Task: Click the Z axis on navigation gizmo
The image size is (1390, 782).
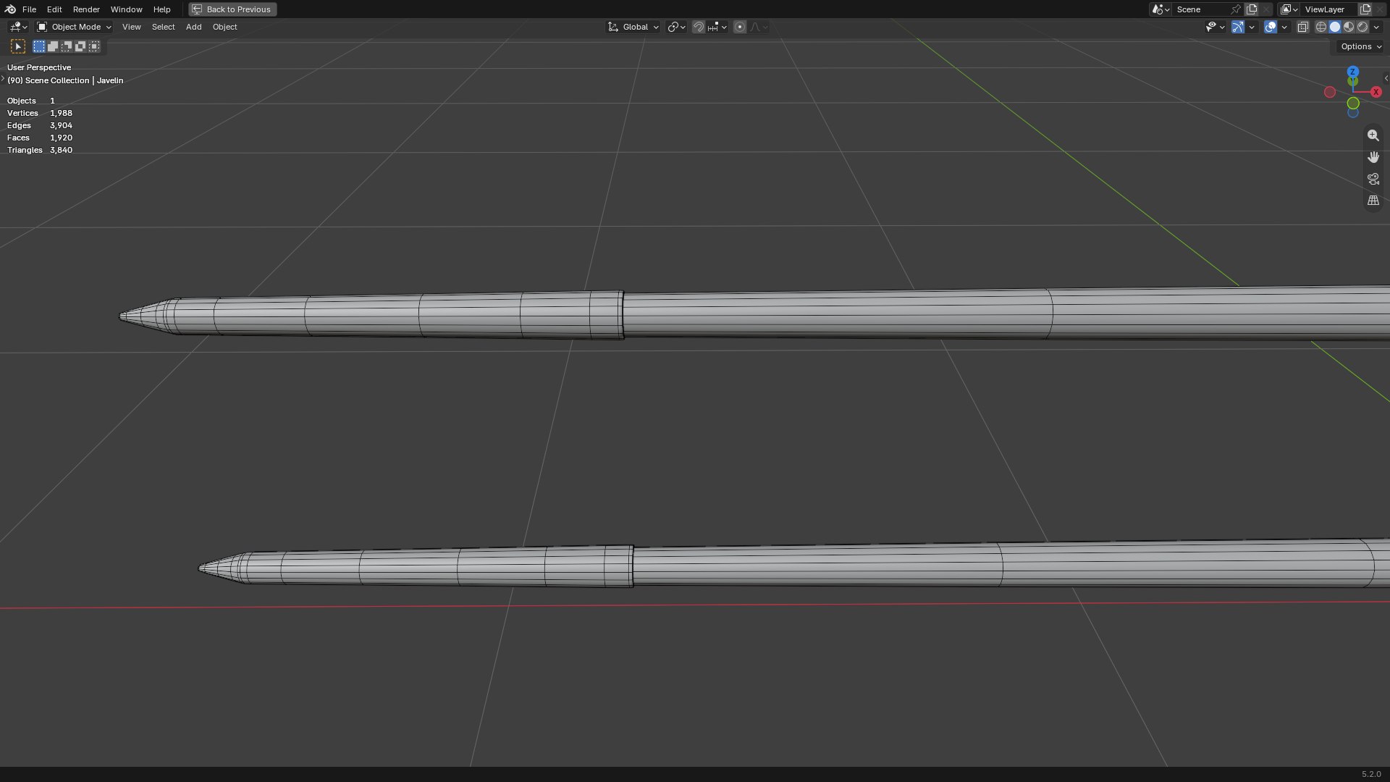Action: (x=1352, y=72)
